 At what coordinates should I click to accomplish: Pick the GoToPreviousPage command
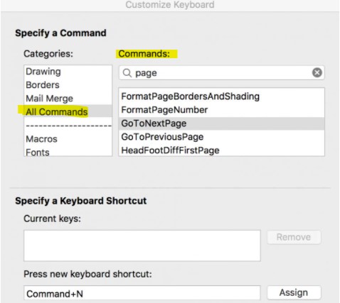(x=221, y=137)
